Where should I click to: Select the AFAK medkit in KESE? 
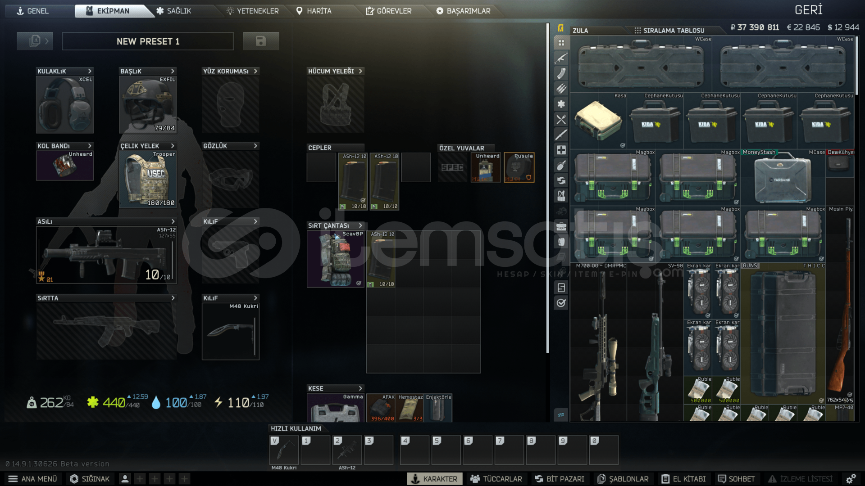click(x=381, y=408)
